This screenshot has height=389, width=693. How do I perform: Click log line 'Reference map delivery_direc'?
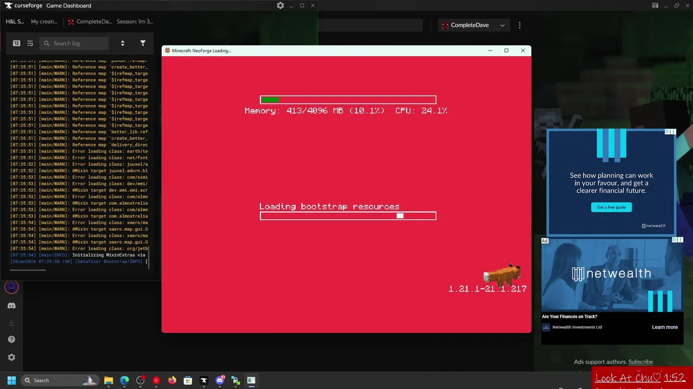[79, 145]
